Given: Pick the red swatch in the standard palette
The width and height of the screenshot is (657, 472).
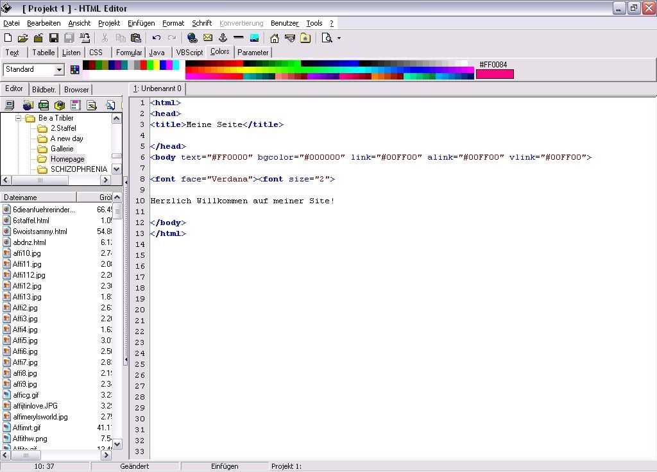Looking at the screenshot, I should coord(144,65).
